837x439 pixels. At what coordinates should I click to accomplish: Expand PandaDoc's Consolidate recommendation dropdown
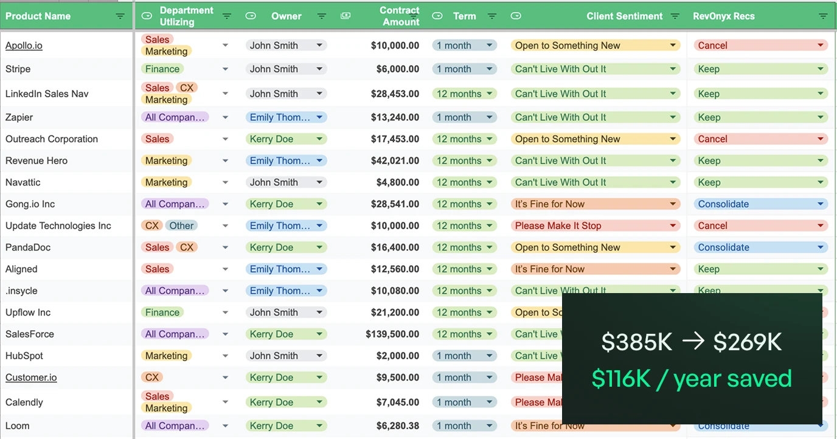click(x=821, y=247)
